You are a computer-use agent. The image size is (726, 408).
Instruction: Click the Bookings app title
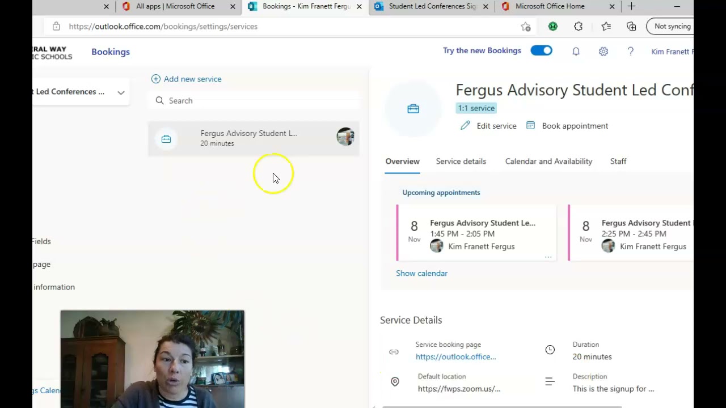[x=111, y=52]
